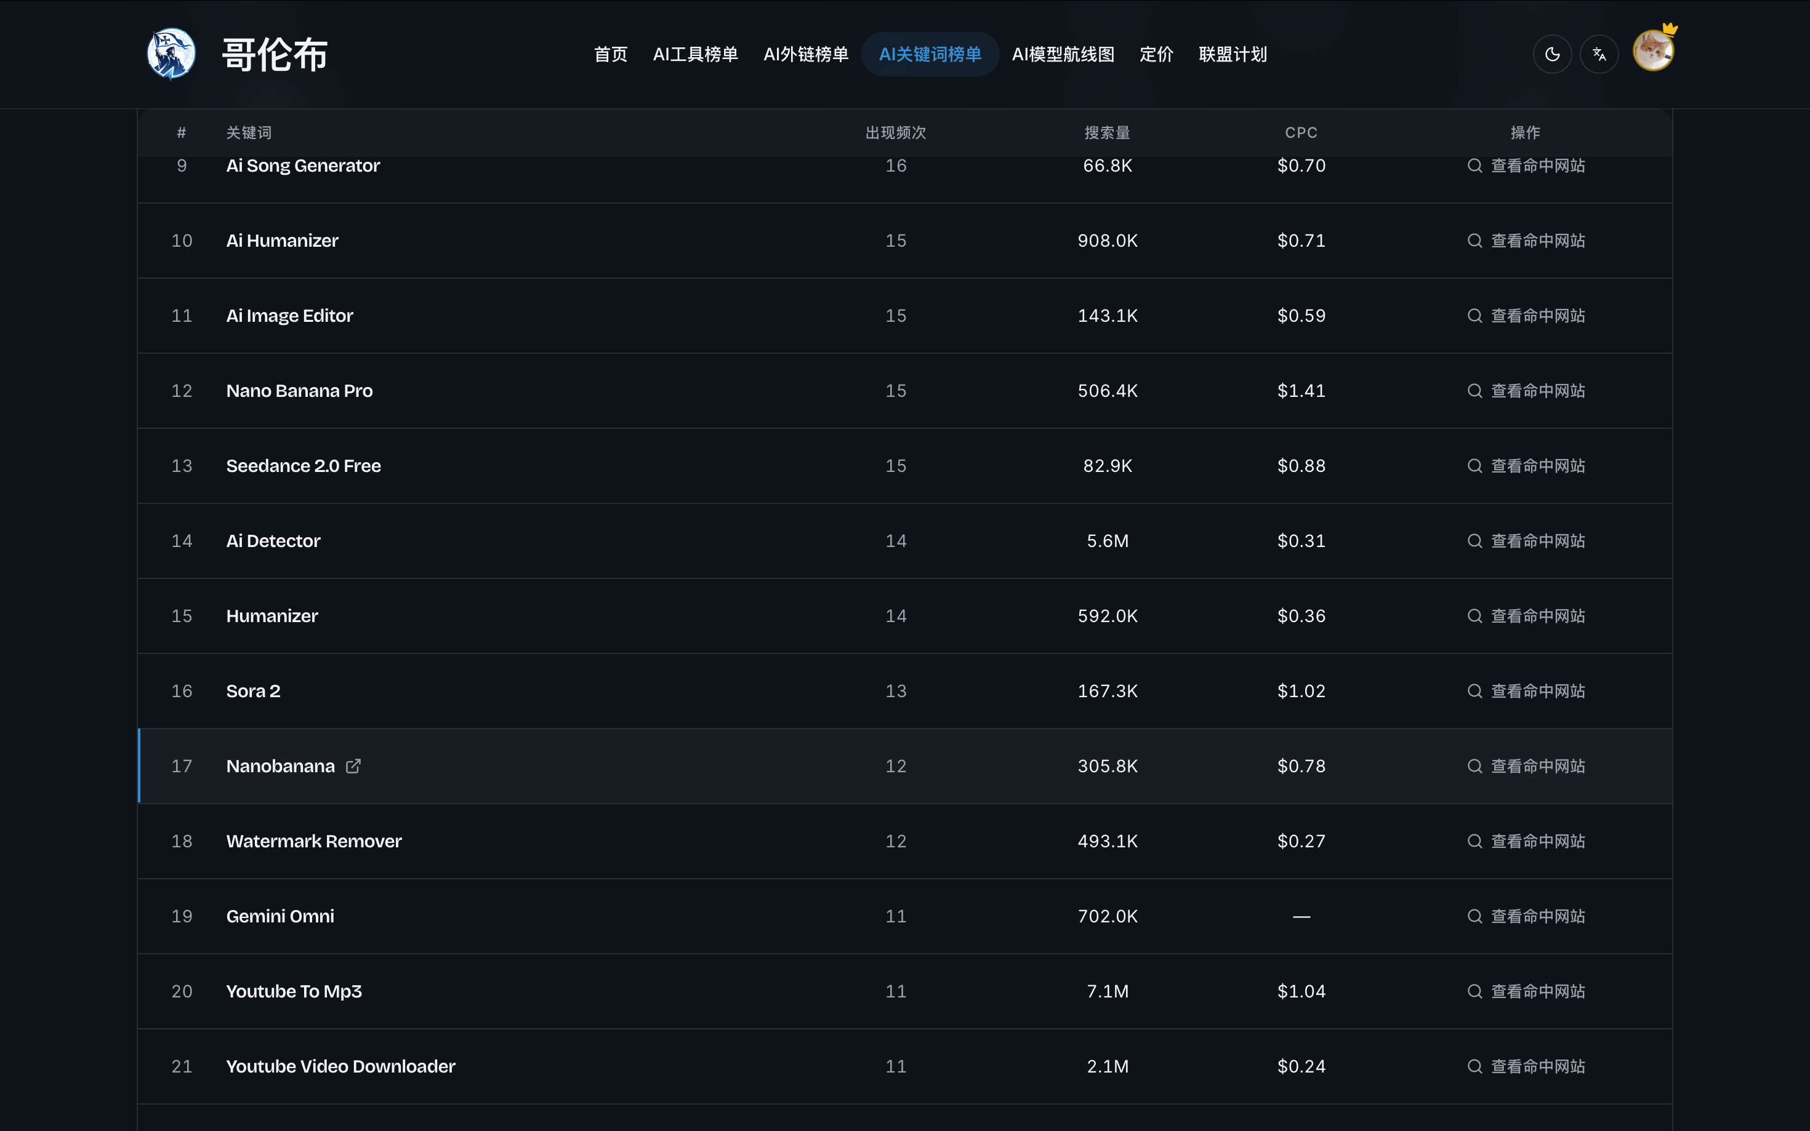Viewport: 1810px width, 1131px height.
Task: Click the 操作 column header
Action: click(x=1526, y=132)
